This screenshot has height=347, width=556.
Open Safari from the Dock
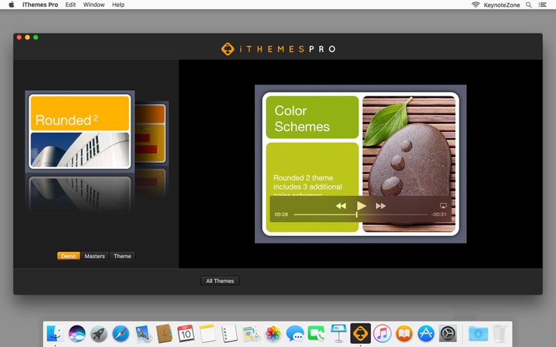(x=121, y=333)
